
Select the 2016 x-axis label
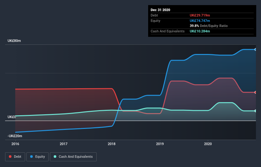point(15,144)
